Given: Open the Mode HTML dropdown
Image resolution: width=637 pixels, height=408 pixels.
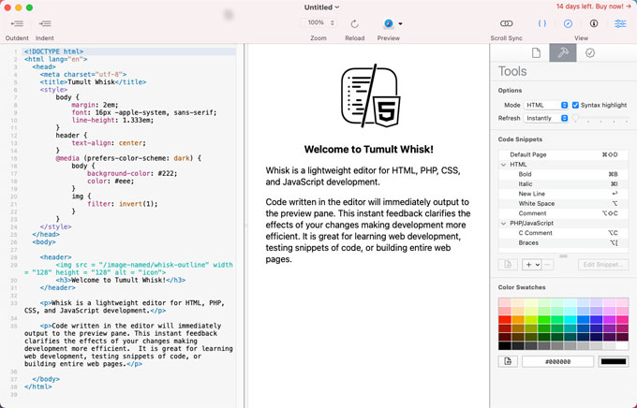Looking at the screenshot, I should [546, 105].
